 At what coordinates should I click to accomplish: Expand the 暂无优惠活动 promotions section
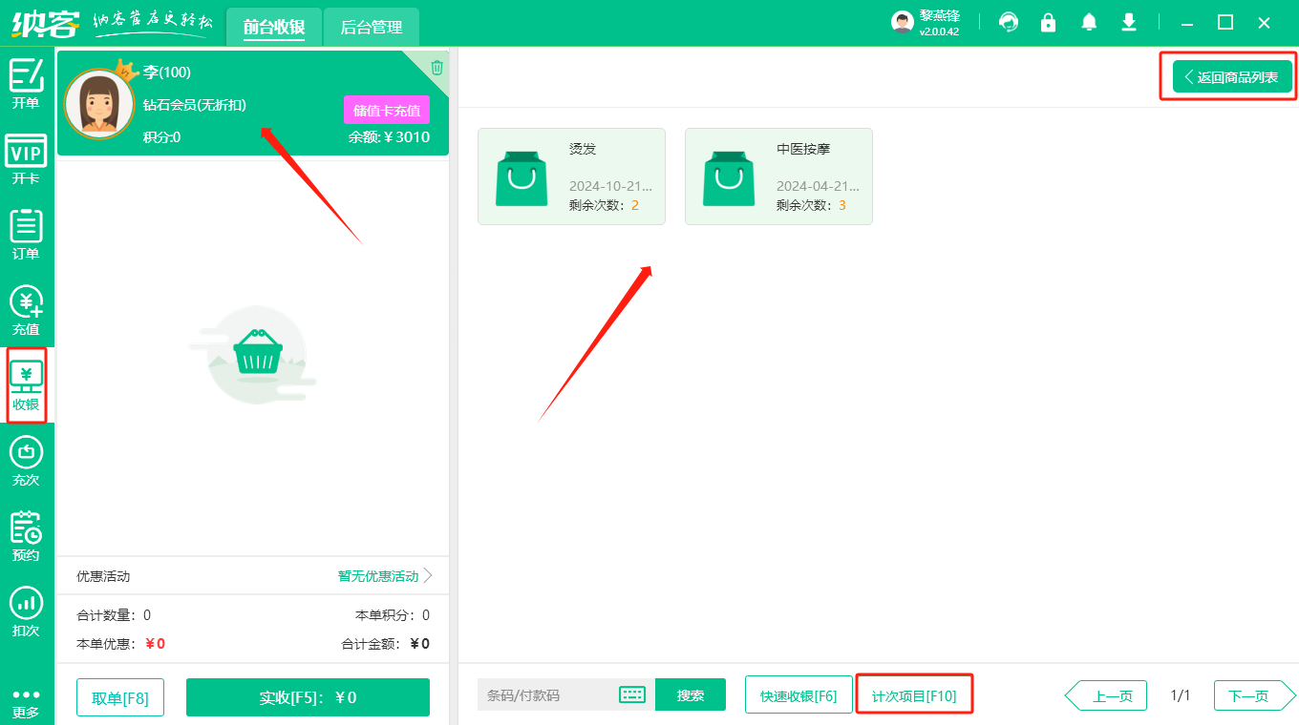tap(376, 576)
